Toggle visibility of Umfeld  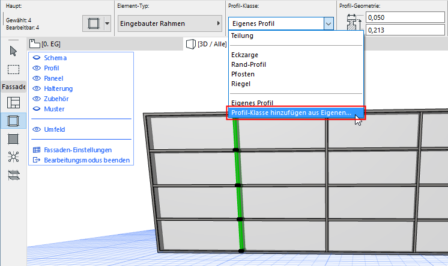click(37, 129)
